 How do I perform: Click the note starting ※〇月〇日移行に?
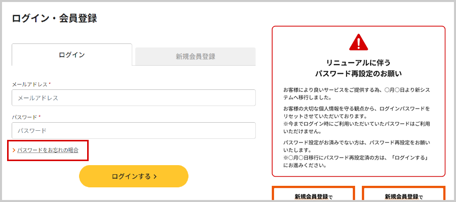357,162
